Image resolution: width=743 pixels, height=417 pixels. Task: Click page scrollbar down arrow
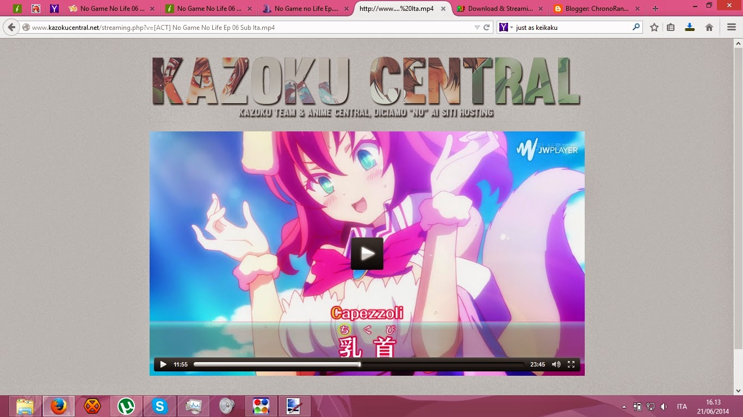tap(738, 390)
